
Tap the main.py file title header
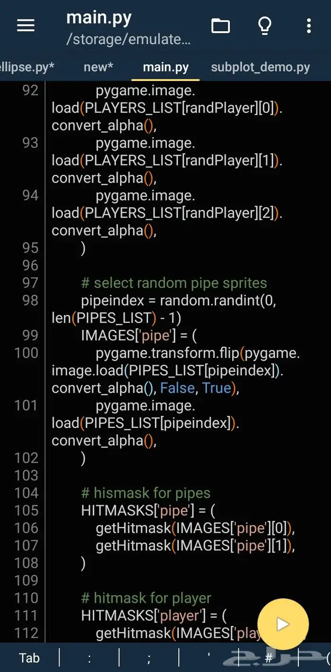pos(99,18)
